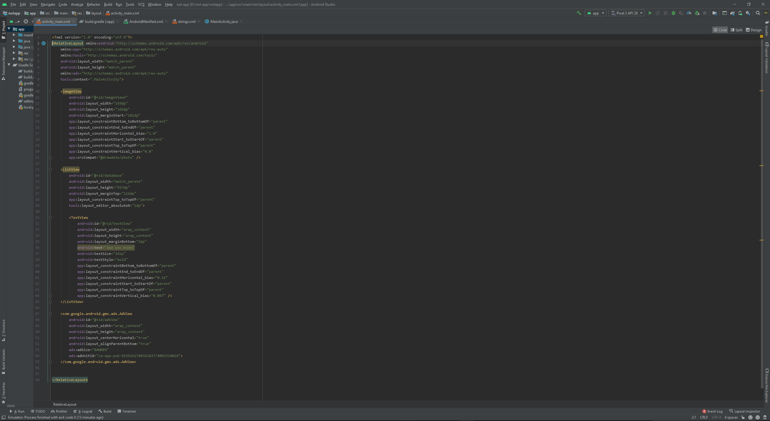Viewport: 770px width, 421px height.
Task: Click the tool window toggle icon bottom-left corner
Action: (4, 417)
